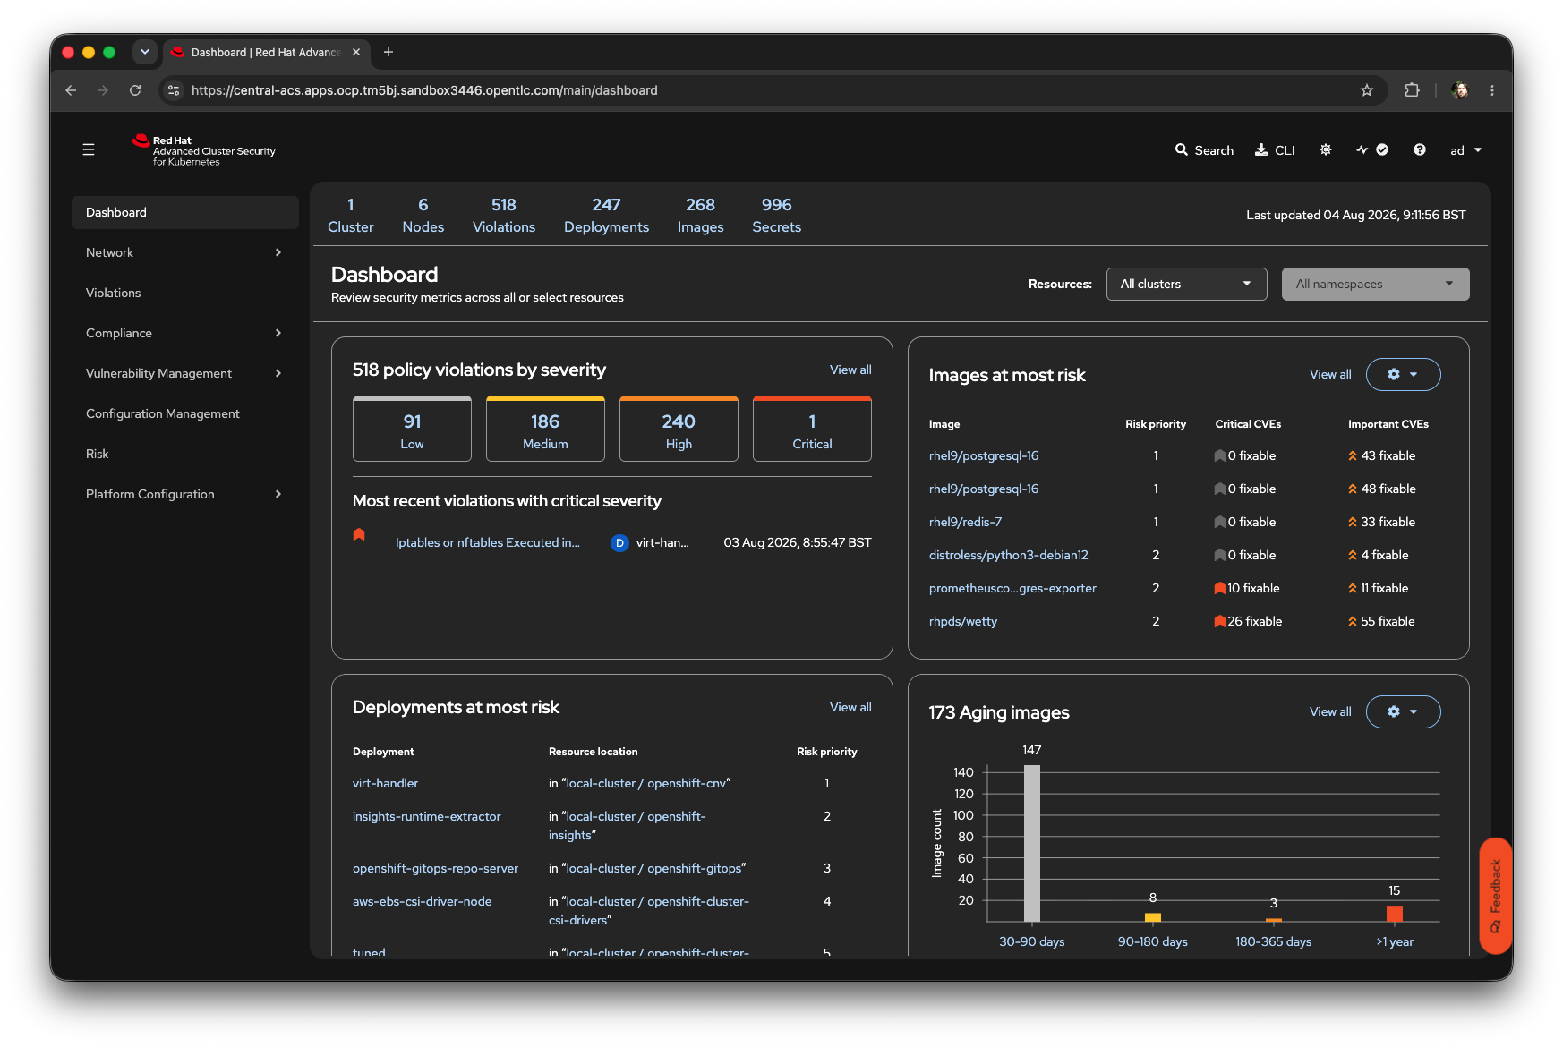
Task: Open the browser extensions puzzle icon
Action: 1413,90
